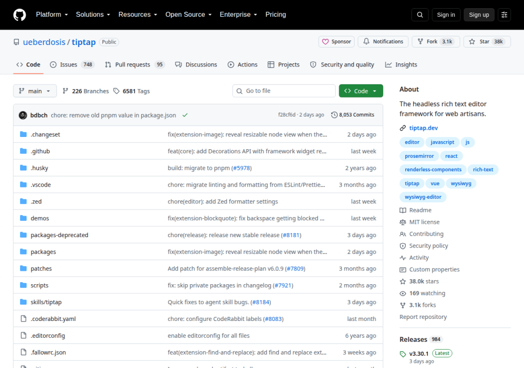This screenshot has height=368, width=524.
Task: Expand the Platform menu
Action: (x=52, y=15)
